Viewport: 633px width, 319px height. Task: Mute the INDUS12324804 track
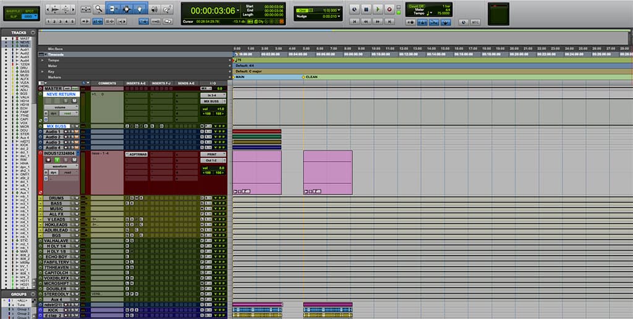[74, 160]
